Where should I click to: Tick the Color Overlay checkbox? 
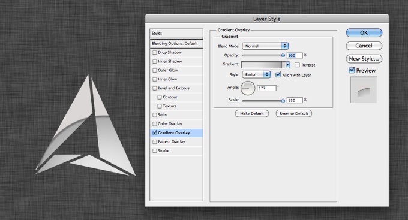[155, 124]
